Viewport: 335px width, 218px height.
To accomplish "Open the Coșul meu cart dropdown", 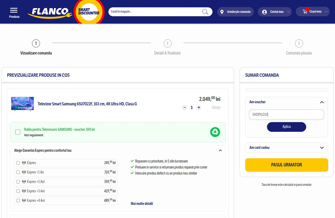I will 313,12.
